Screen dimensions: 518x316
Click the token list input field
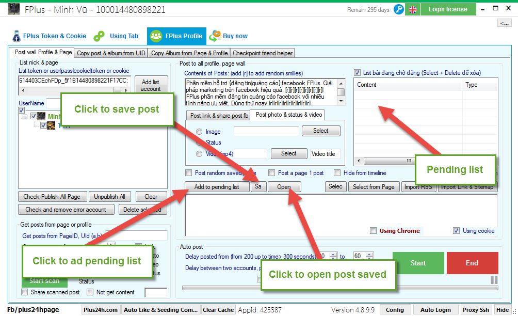[x=74, y=81]
